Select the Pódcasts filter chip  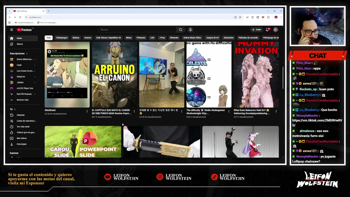click(141, 38)
